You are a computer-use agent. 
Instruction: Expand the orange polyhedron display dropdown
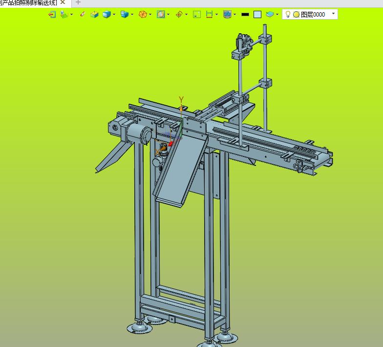150,15
